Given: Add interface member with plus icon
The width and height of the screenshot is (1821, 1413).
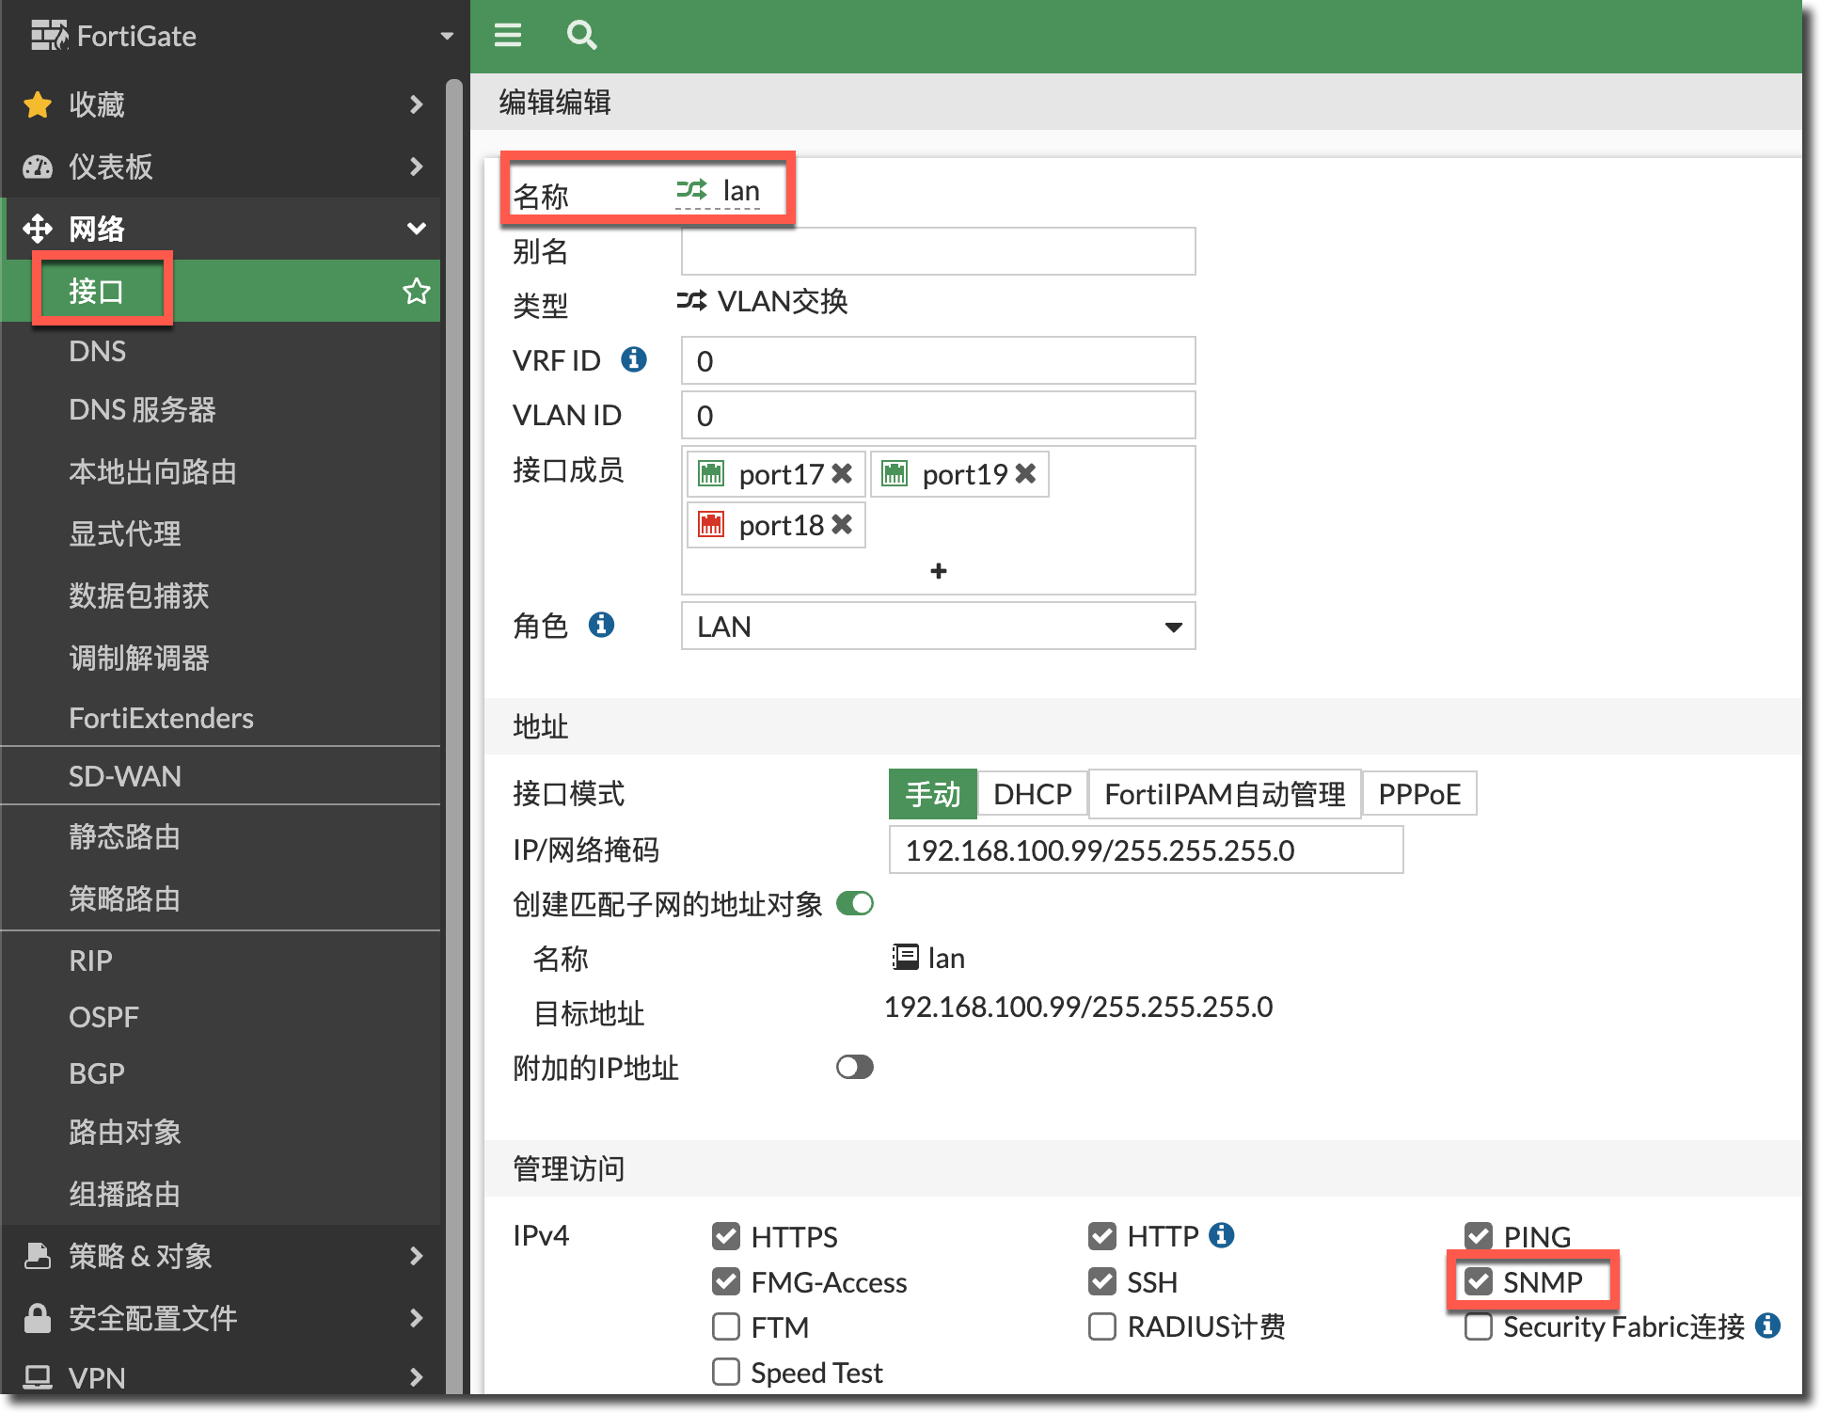Looking at the screenshot, I should coord(938,571).
